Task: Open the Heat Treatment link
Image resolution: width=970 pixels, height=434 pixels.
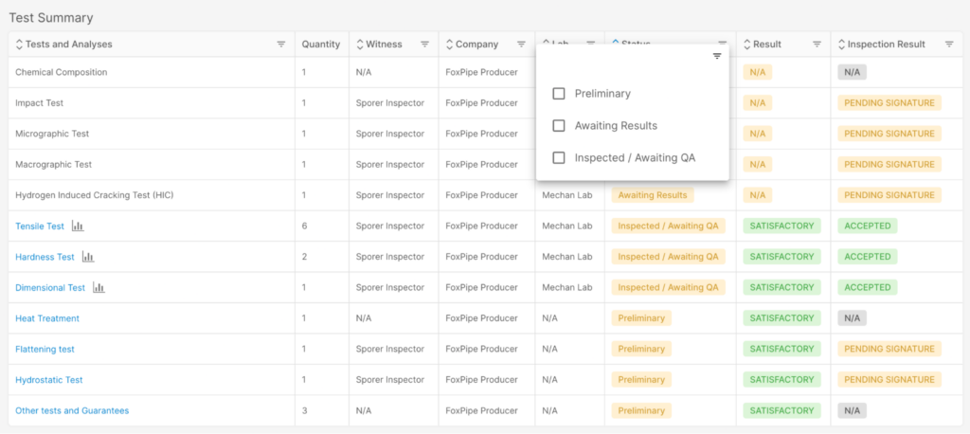Action: (x=47, y=318)
